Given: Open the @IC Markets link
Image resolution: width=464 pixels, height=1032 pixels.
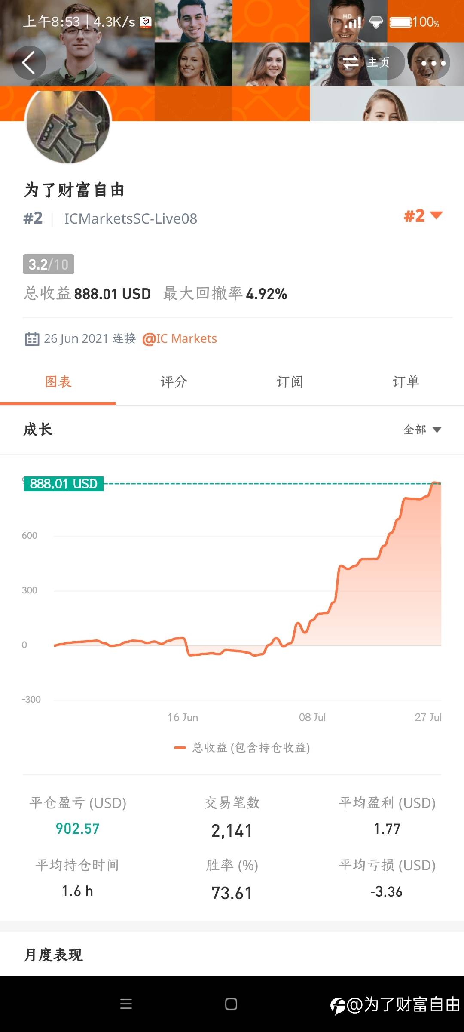Looking at the screenshot, I should 180,339.
